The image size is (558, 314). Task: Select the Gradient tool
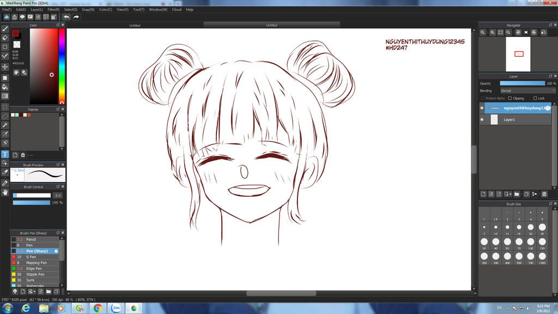click(5, 96)
